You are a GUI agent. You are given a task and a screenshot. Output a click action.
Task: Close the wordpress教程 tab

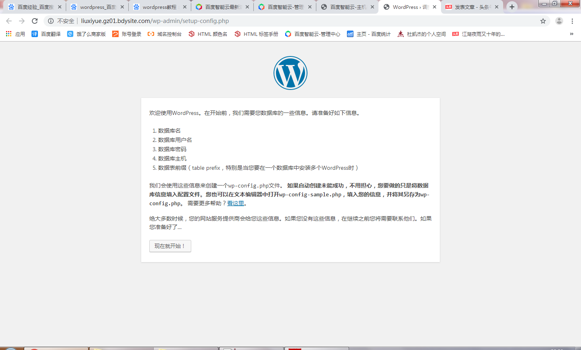(185, 7)
